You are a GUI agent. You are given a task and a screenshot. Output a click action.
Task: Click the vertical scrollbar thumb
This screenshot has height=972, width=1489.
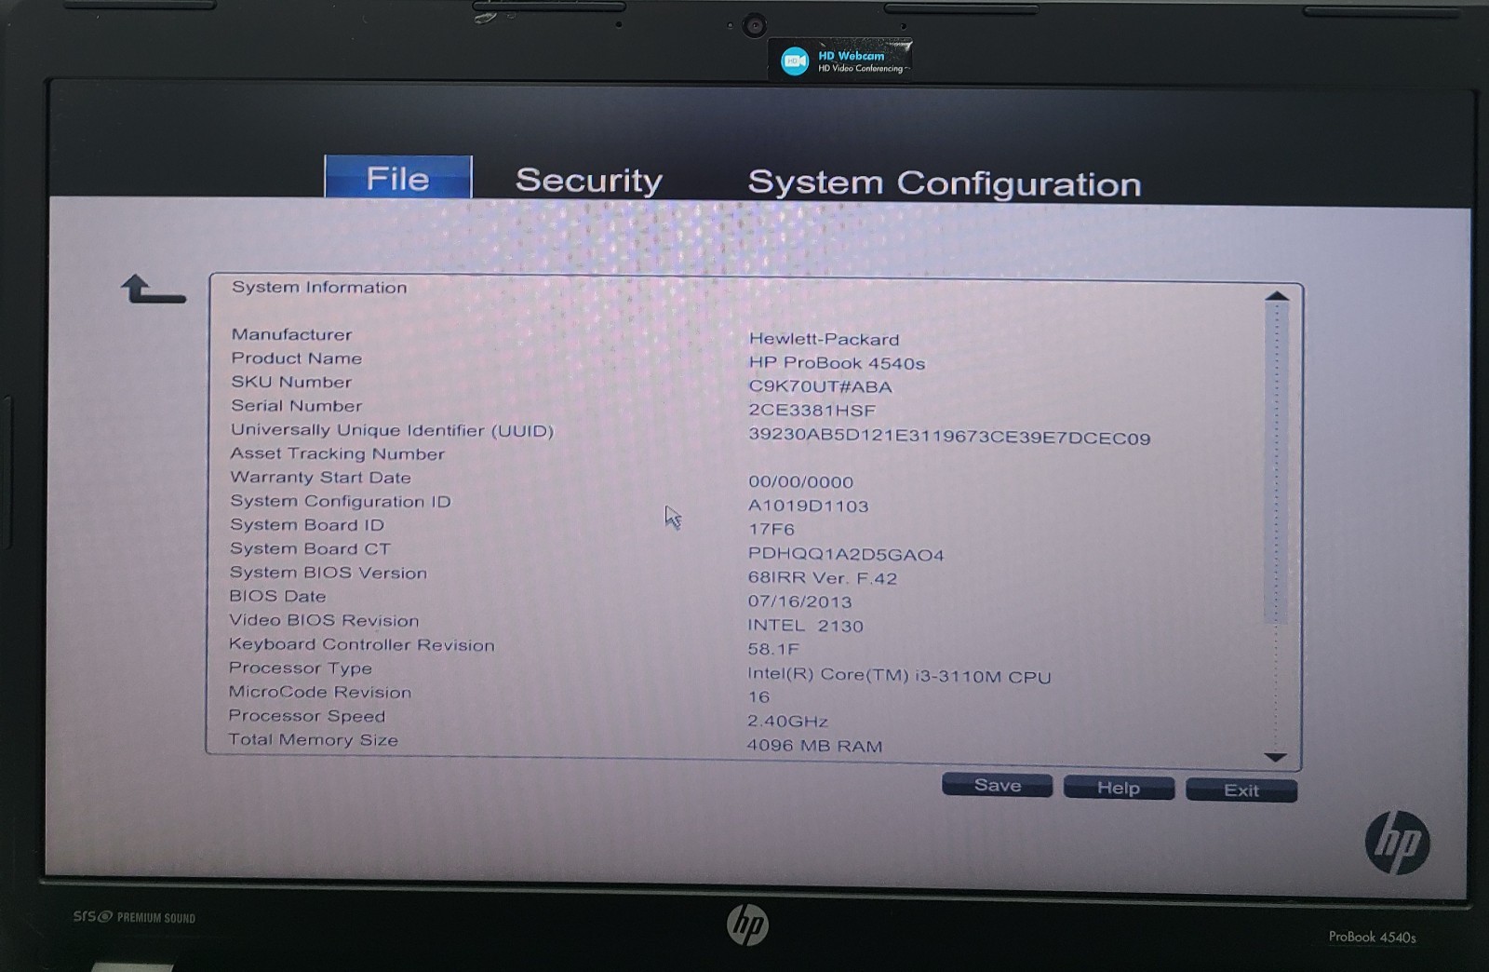[1277, 462]
